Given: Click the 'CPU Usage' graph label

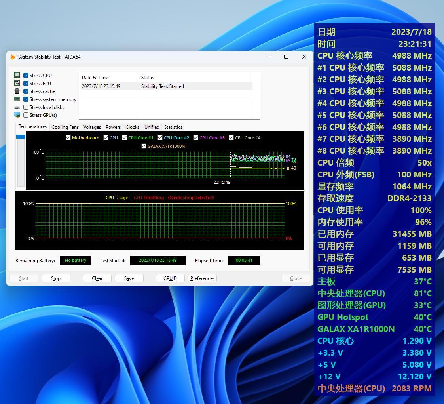Looking at the screenshot, I should [117, 198].
